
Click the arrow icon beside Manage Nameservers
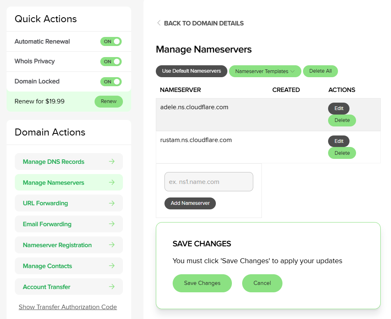point(111,183)
